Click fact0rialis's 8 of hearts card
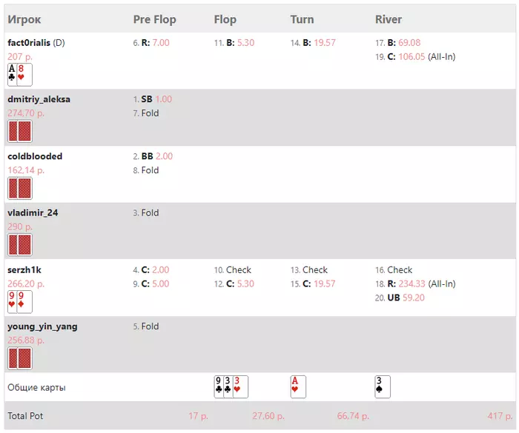This screenshot has width=519, height=433. (x=24, y=74)
